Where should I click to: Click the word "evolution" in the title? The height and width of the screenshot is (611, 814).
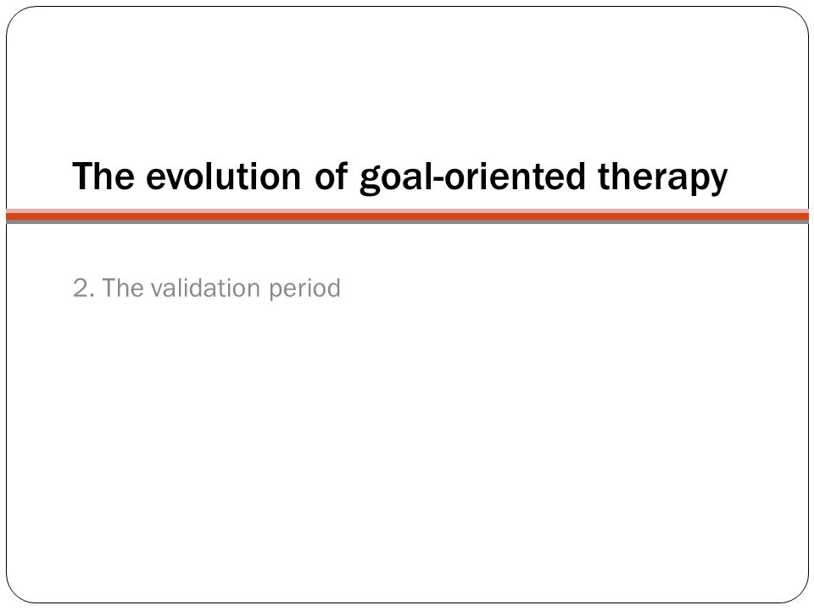[223, 176]
